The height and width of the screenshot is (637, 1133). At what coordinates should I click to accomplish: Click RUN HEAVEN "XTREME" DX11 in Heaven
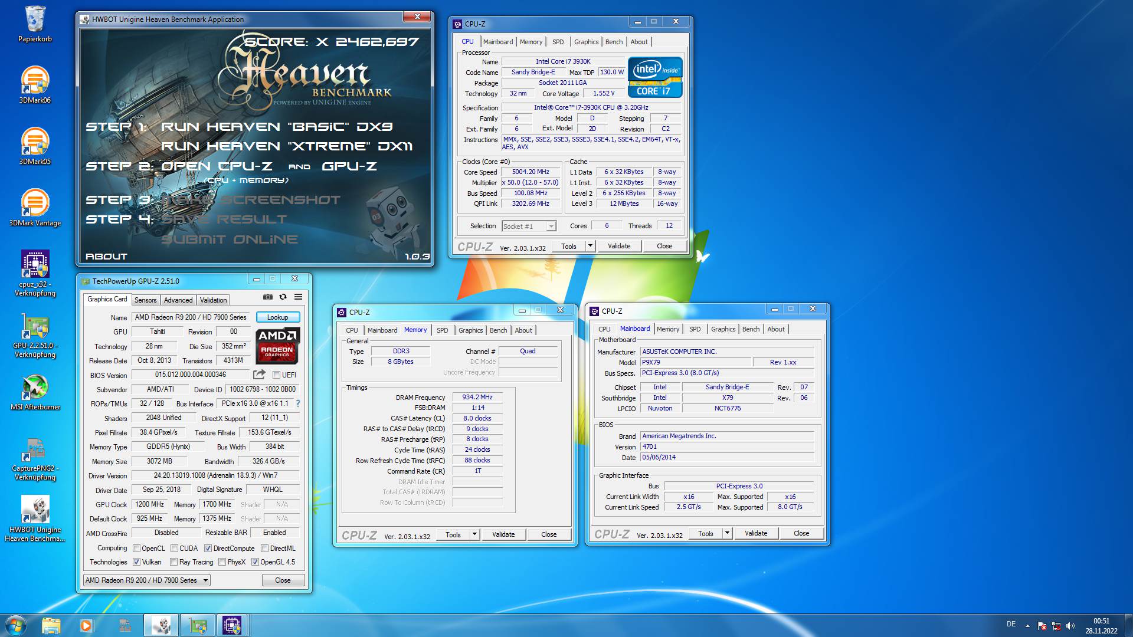coord(287,146)
